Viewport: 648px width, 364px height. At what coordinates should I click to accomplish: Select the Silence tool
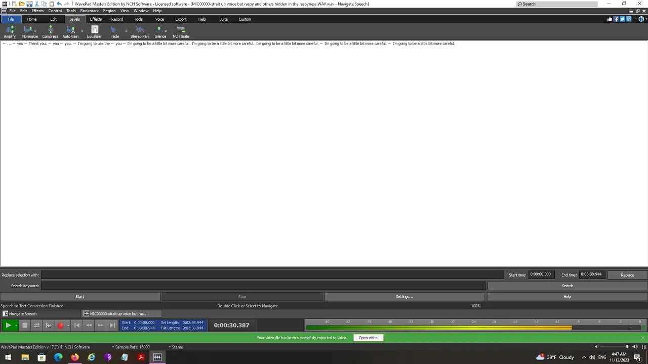click(x=159, y=32)
